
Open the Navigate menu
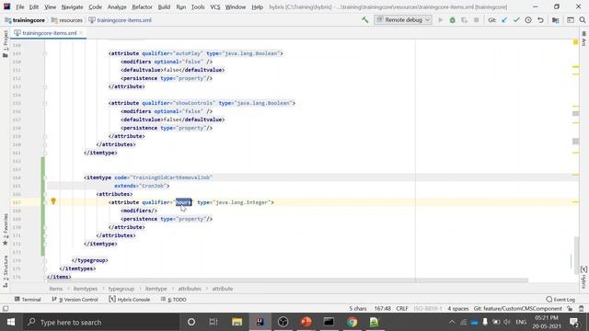point(72,6)
